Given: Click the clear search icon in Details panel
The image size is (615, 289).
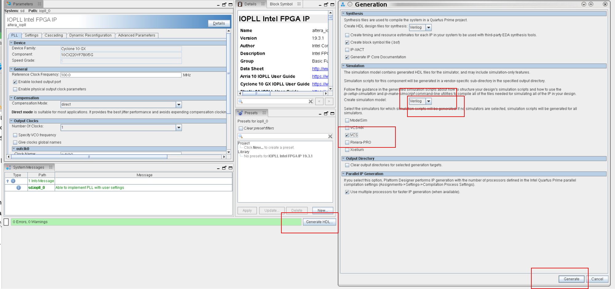Looking at the screenshot, I should coord(310,101).
